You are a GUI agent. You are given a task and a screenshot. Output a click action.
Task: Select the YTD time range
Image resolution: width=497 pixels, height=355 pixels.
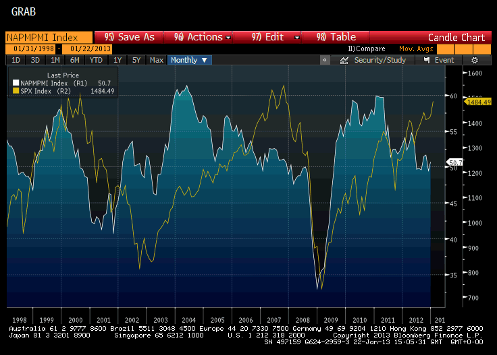click(x=96, y=60)
